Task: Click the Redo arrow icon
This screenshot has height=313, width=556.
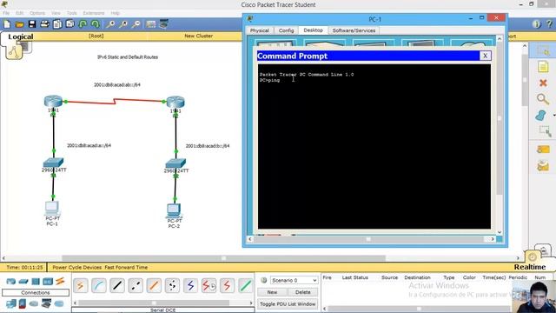Action: click(95, 24)
